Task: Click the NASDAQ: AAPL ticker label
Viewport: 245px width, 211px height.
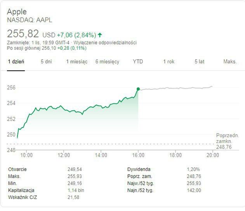Action: pyautogui.click(x=30, y=20)
